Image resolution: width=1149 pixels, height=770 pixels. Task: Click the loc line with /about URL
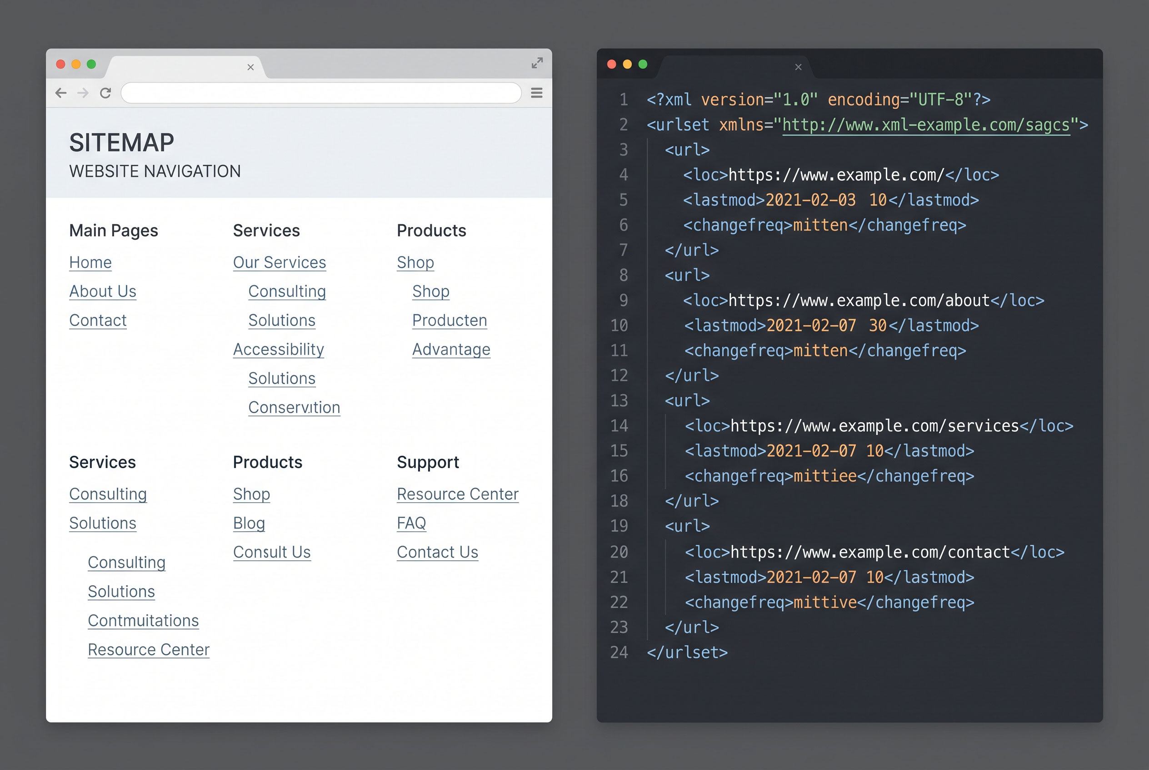[864, 301]
